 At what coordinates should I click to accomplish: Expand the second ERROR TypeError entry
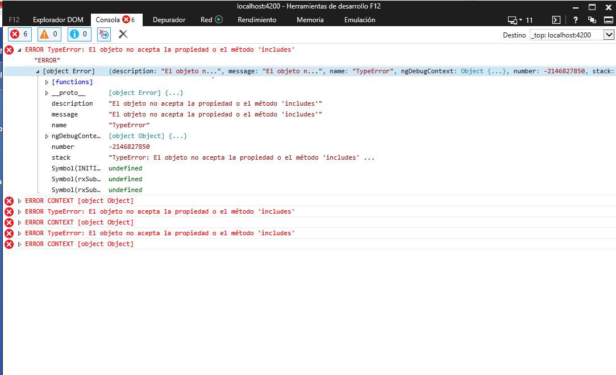(x=19, y=212)
